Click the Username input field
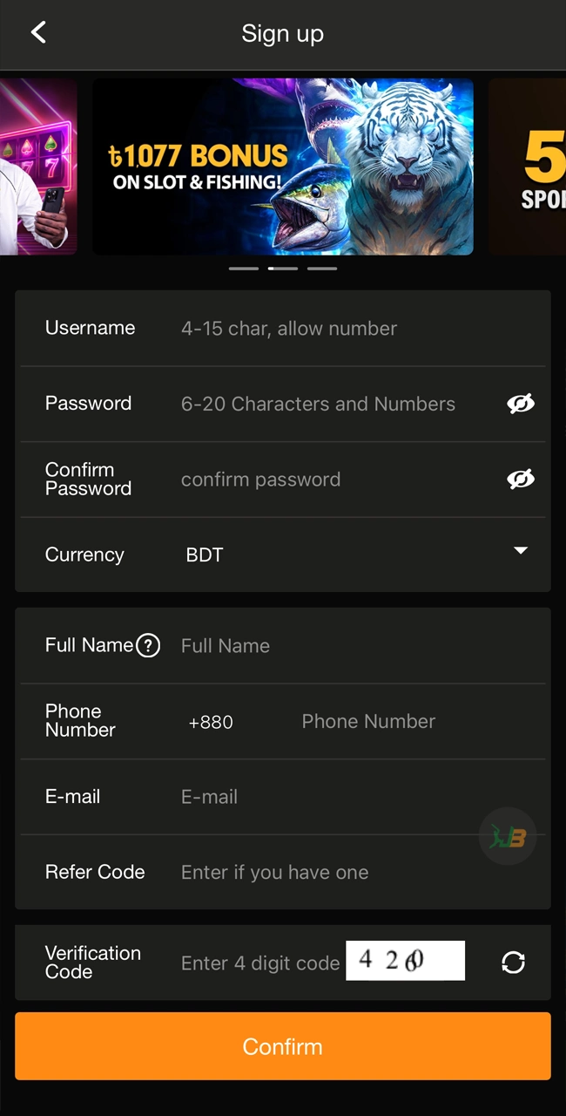Screen dimensions: 566x1116 (x=348, y=329)
